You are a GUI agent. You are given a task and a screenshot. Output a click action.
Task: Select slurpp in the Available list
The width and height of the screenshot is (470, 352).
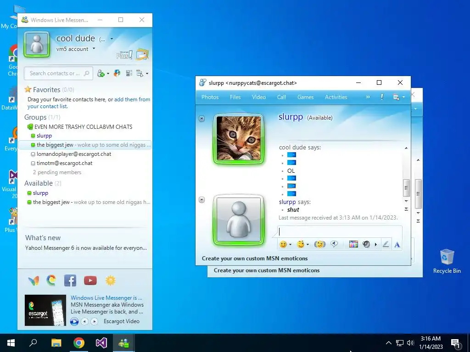[40, 193]
